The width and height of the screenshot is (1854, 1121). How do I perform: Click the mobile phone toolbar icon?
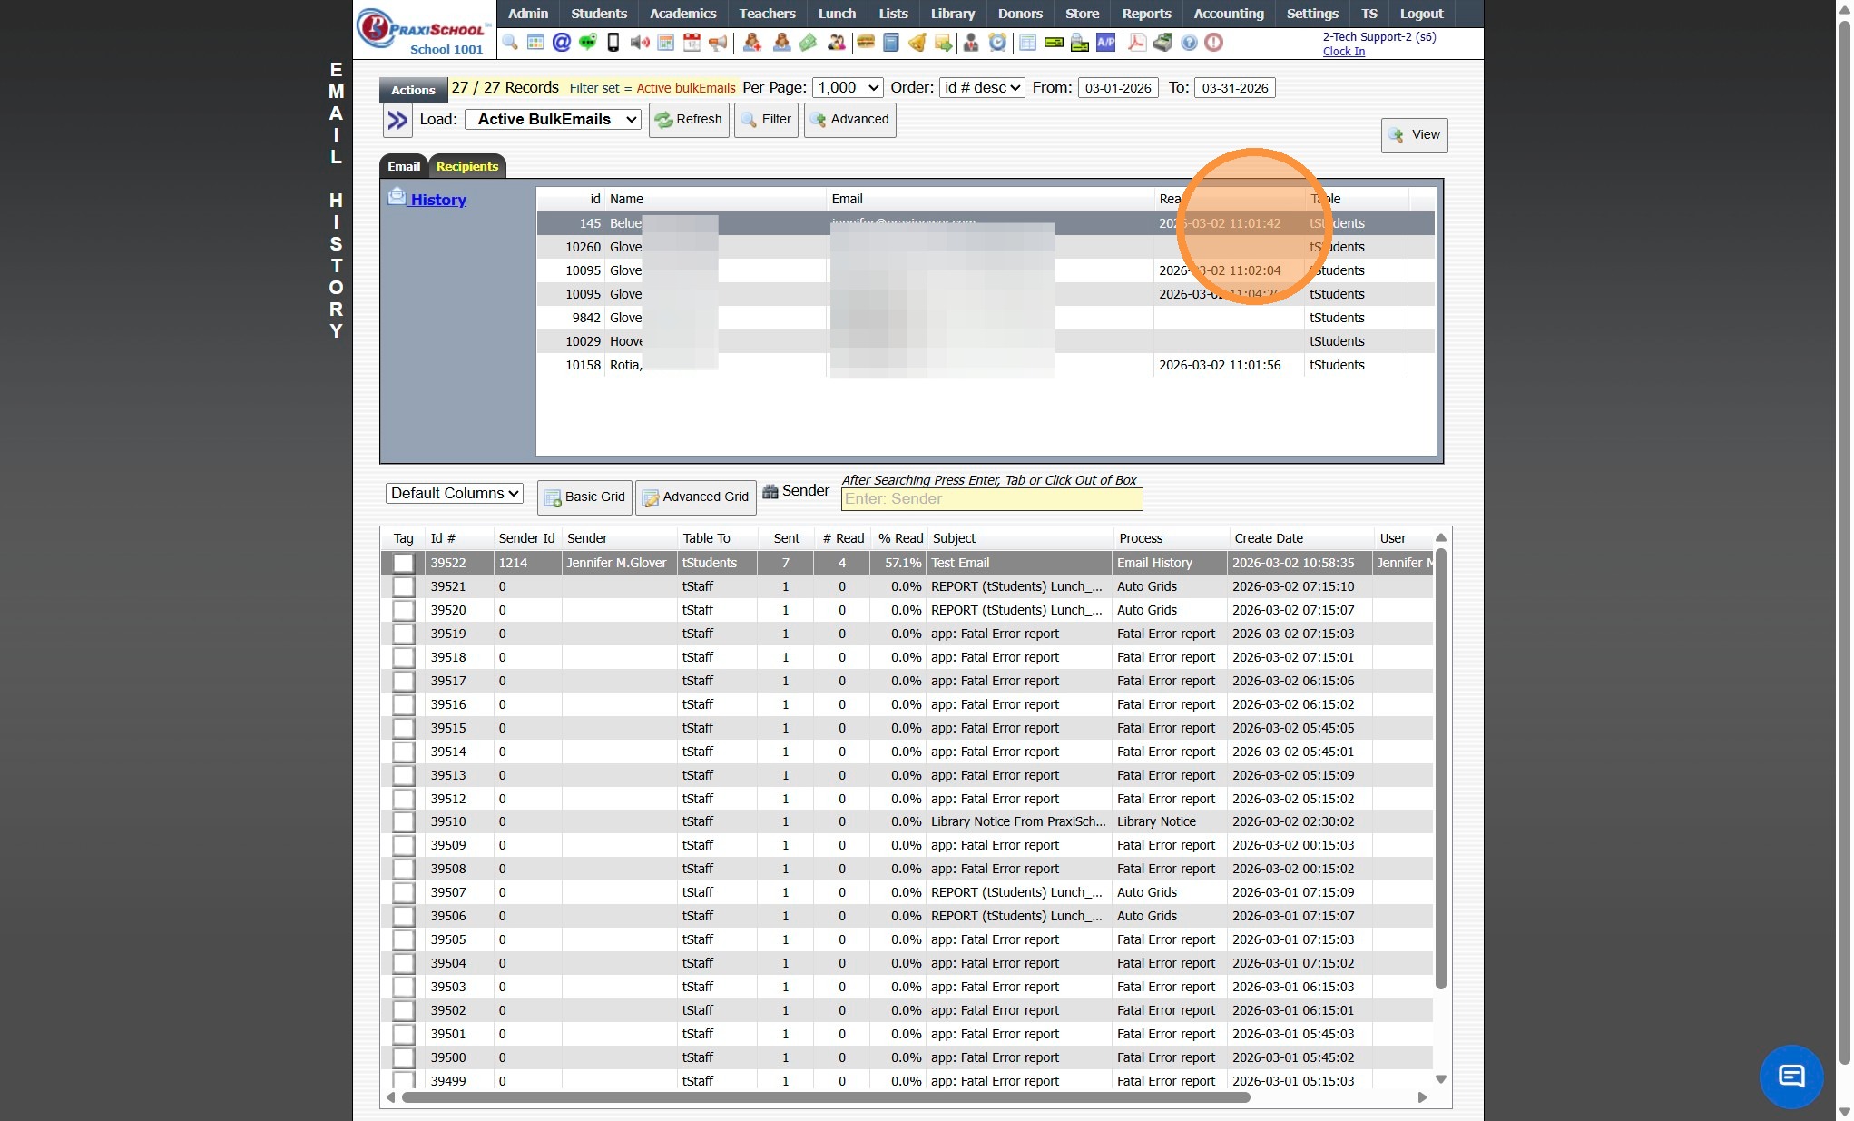pyautogui.click(x=613, y=43)
